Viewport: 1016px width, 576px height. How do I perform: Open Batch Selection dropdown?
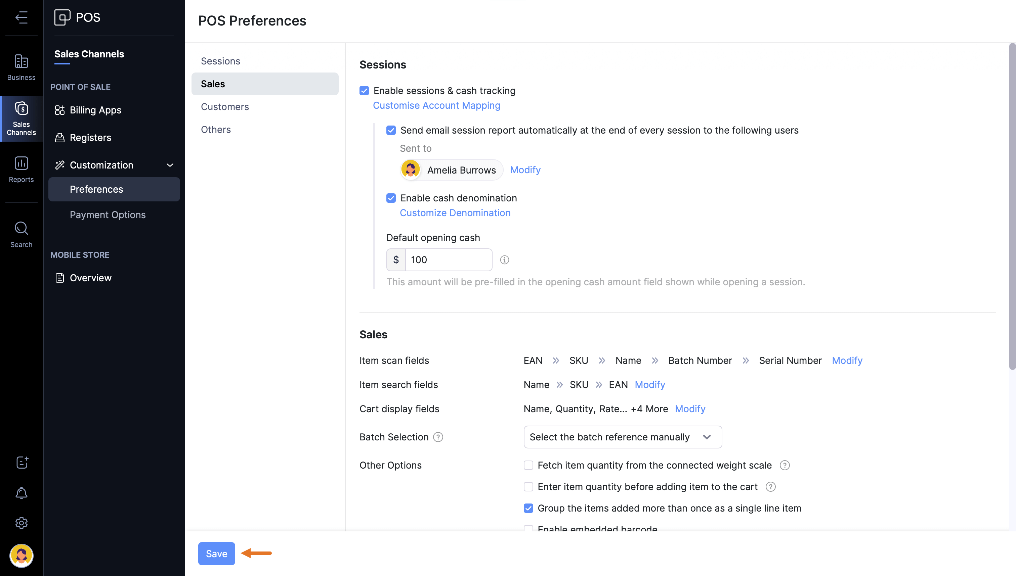coord(622,437)
